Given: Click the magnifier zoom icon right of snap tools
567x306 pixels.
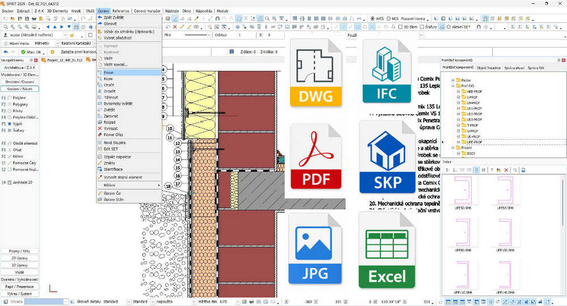Looking at the screenshot, I should coord(267,19).
